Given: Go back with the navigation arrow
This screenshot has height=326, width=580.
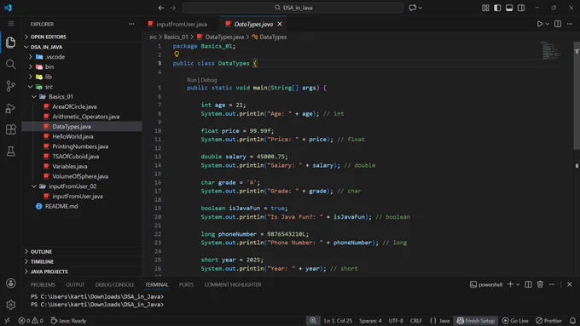Looking at the screenshot, I should coord(161,8).
